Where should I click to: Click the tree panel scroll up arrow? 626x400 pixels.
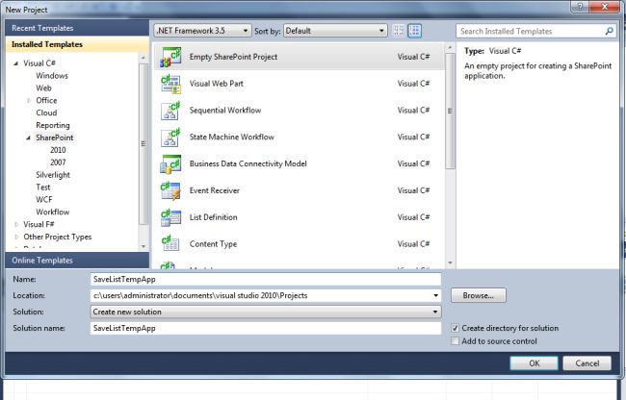(x=143, y=58)
